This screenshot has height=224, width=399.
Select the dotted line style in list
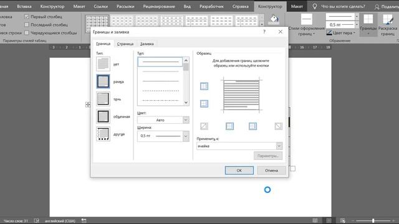161,91
